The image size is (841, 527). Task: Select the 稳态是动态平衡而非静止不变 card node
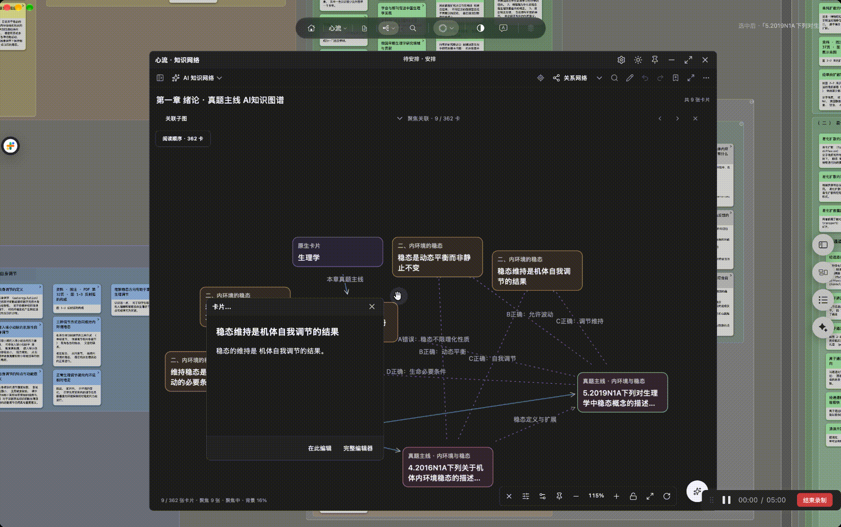437,257
